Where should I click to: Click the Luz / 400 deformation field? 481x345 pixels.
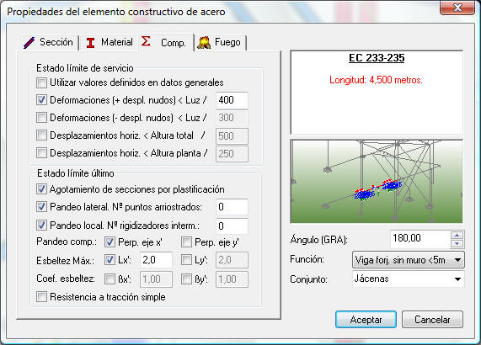[x=232, y=100]
